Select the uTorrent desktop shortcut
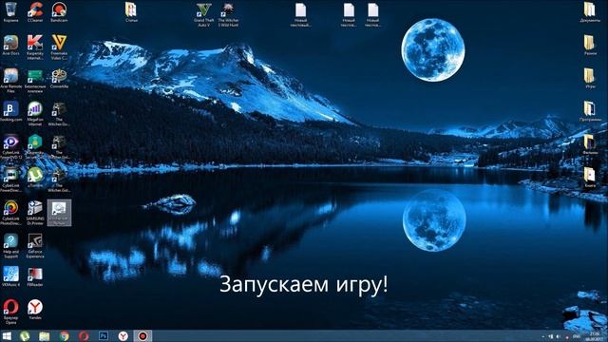Viewport: 608px width, 342px height. [35, 178]
